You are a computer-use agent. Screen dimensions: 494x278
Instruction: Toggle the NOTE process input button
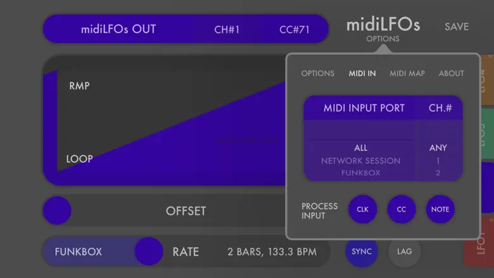pyautogui.click(x=440, y=210)
